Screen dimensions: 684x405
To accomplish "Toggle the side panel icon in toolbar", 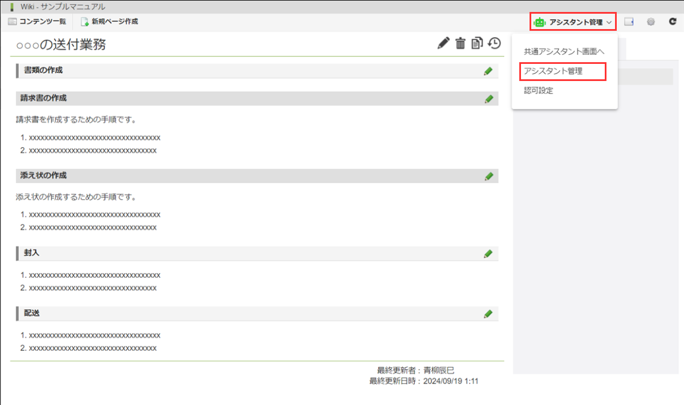I will (x=629, y=22).
